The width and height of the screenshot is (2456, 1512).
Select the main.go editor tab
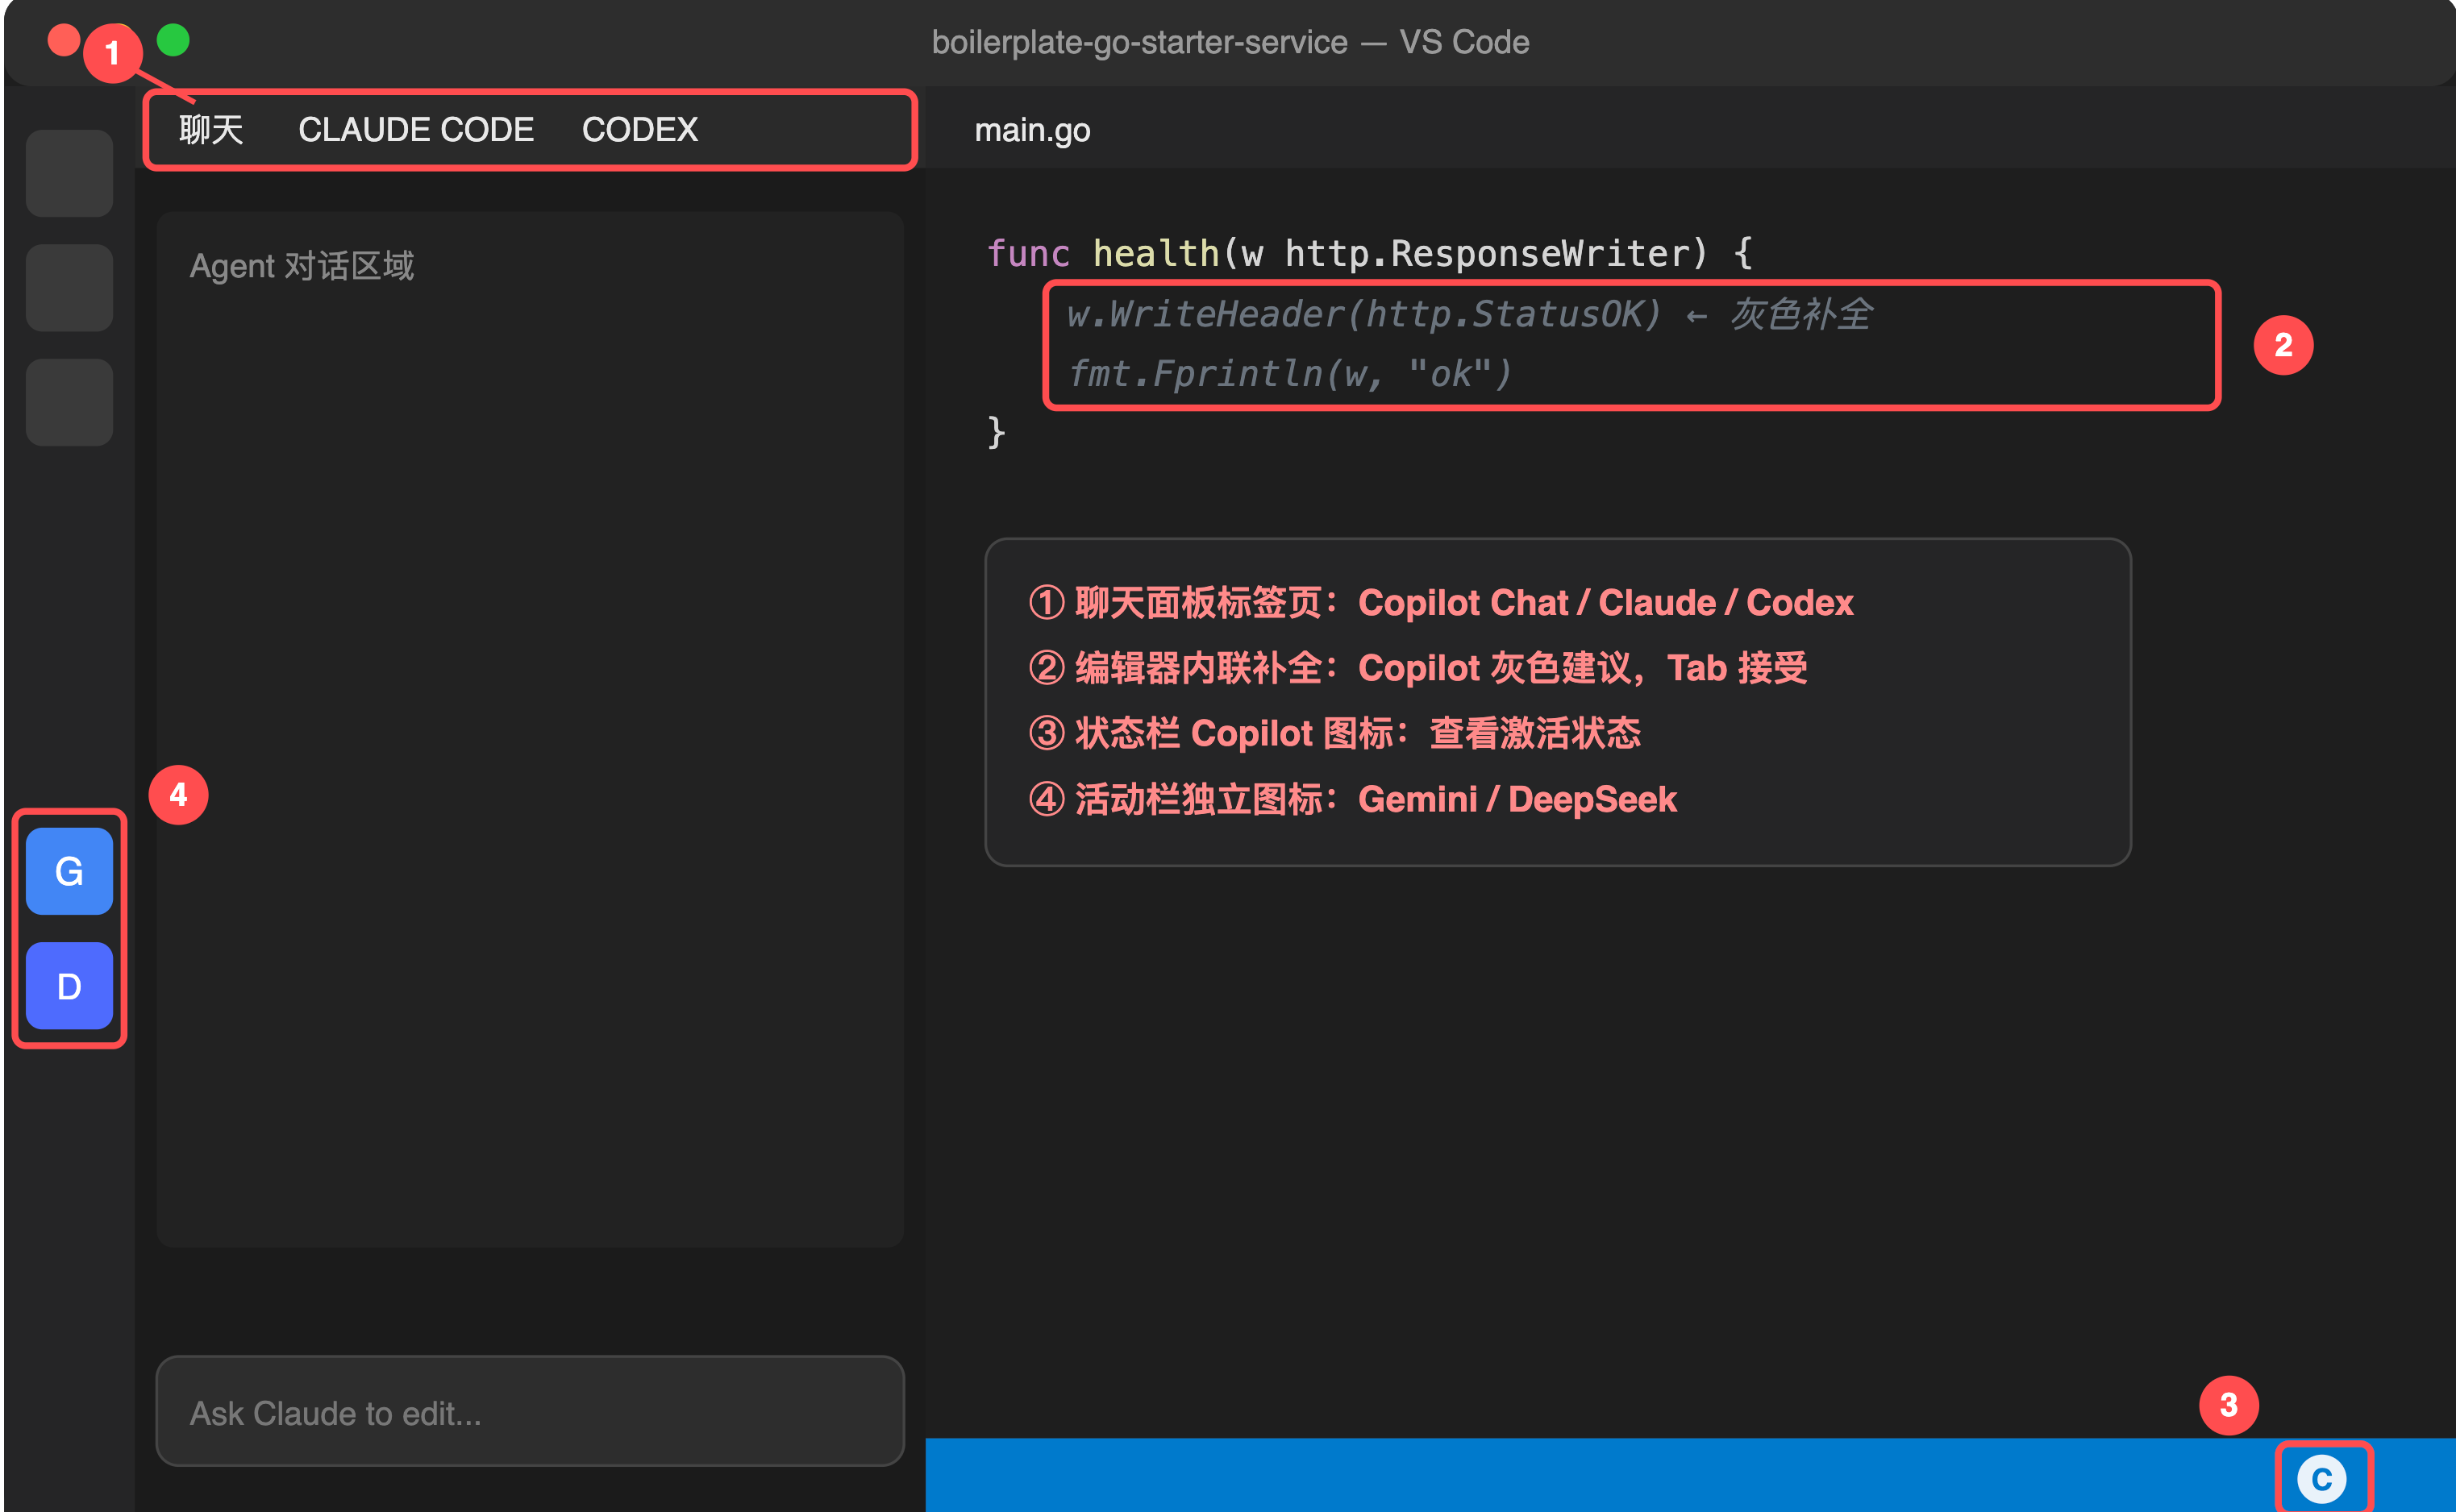point(1032,130)
